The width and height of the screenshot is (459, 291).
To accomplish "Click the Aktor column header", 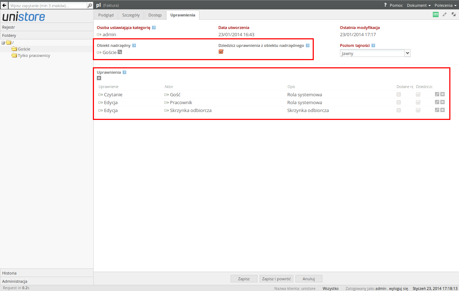I will click(169, 87).
